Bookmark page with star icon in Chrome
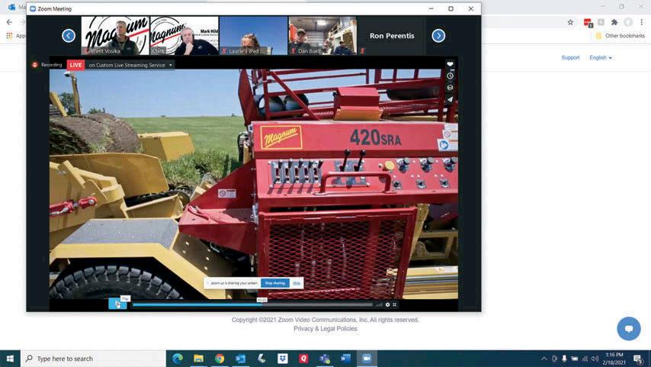Viewport: 651px width, 367px height. [x=570, y=22]
